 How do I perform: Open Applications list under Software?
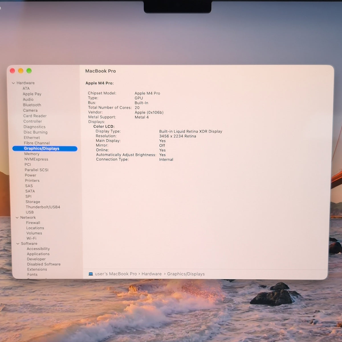pyautogui.click(x=38, y=254)
